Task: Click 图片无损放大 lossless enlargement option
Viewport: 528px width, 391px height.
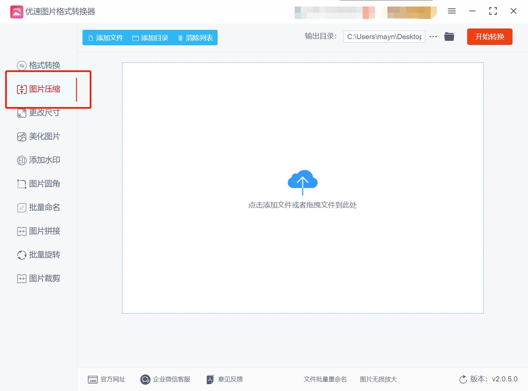Action: click(378, 379)
